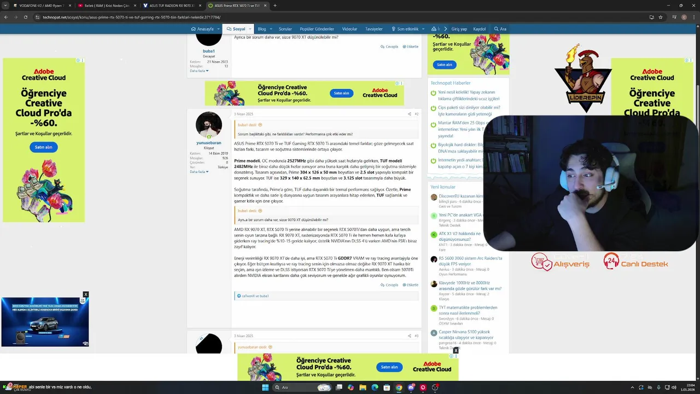Screen dimensions: 700x394
Task: Expand the Blog dropdown arrow
Action: coord(271,29)
